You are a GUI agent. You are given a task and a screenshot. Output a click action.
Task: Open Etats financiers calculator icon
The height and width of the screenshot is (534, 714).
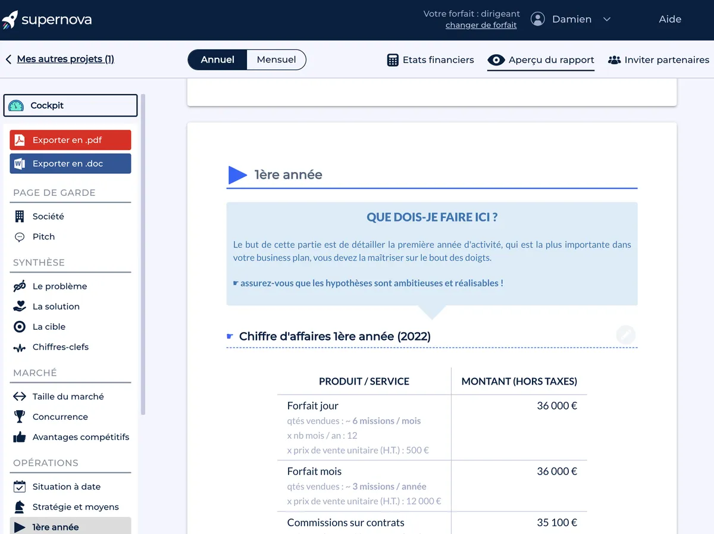pyautogui.click(x=393, y=60)
